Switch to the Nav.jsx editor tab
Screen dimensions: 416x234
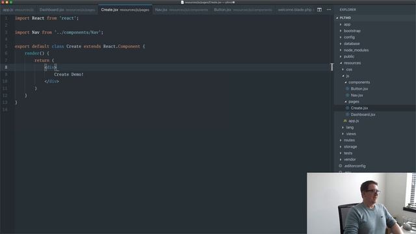coord(181,10)
